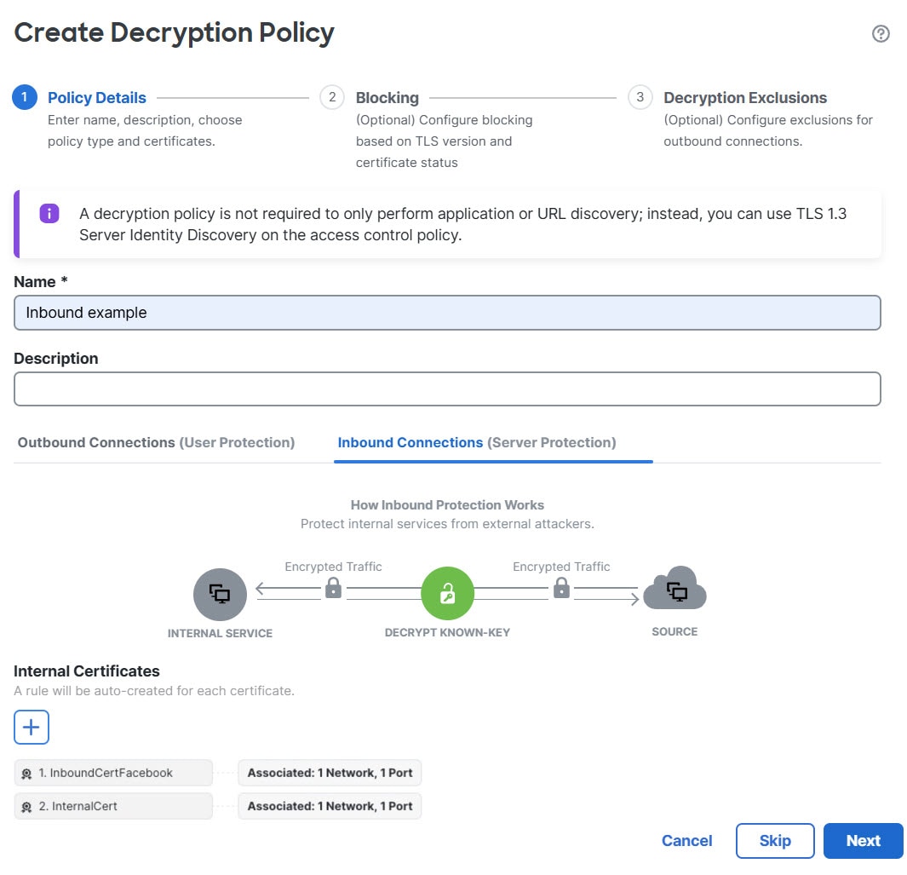Click the Source cloud icon
This screenshot has height=875, width=907.
(675, 588)
